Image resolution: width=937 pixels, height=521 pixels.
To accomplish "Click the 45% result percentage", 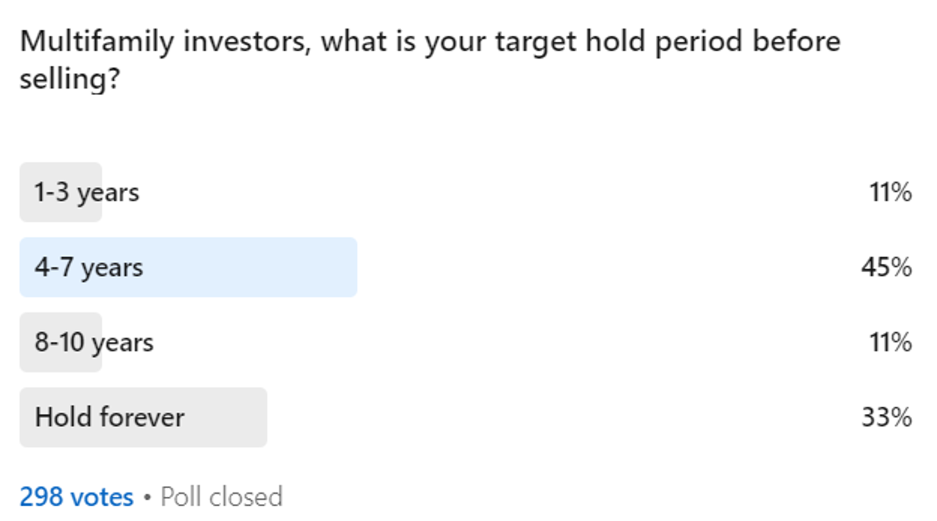I will tap(886, 267).
